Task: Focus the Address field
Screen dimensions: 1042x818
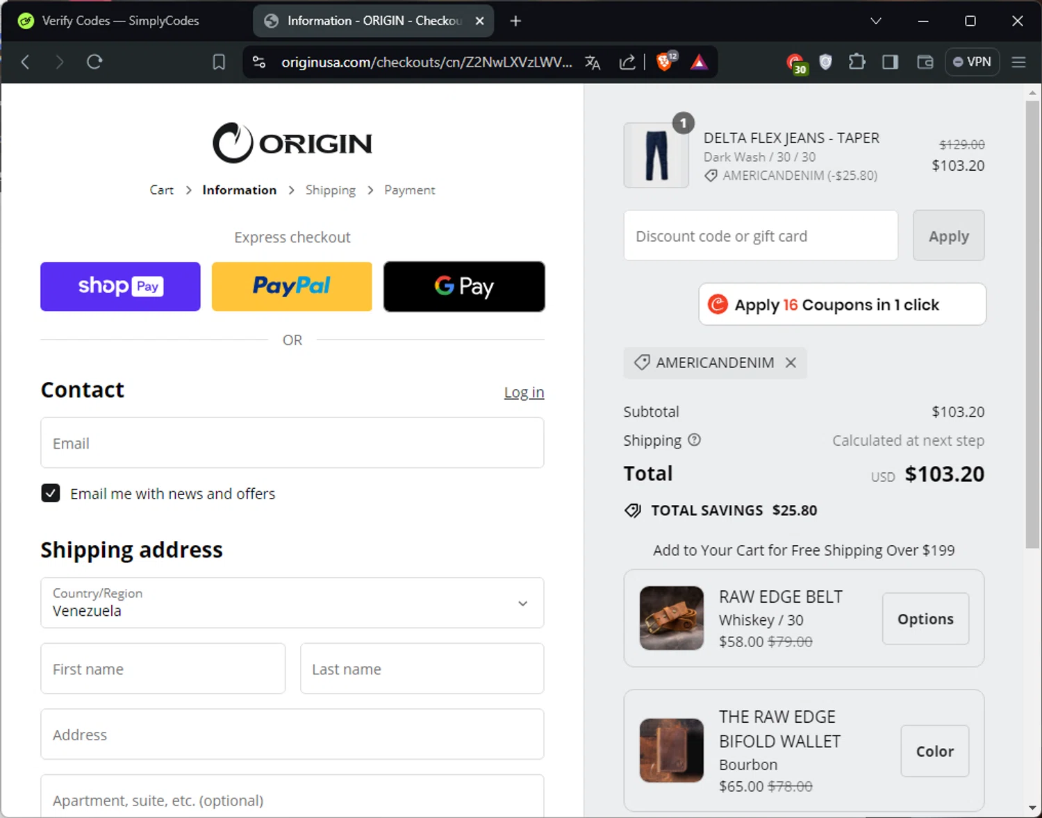Action: point(292,734)
